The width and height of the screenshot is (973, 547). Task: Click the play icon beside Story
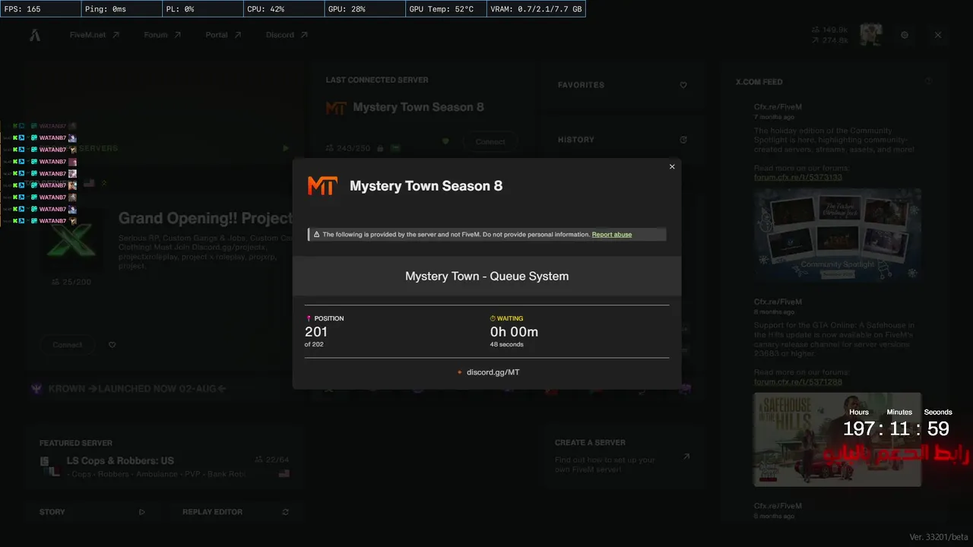tap(141, 512)
